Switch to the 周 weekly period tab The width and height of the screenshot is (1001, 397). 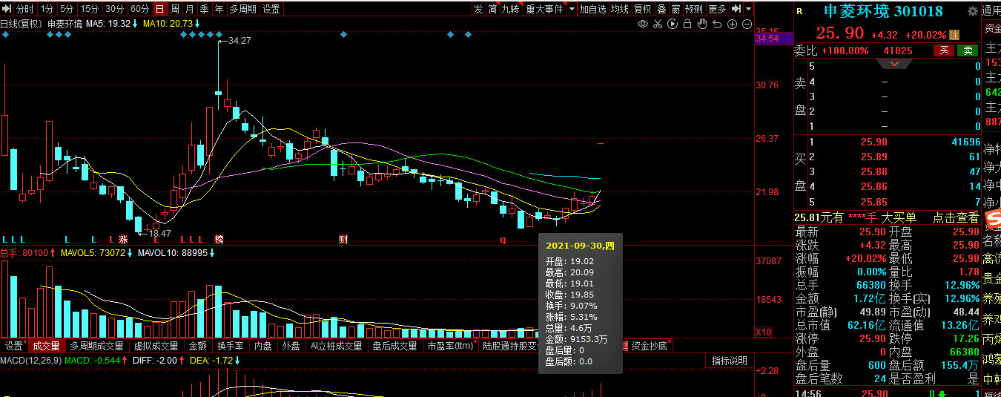click(x=175, y=9)
